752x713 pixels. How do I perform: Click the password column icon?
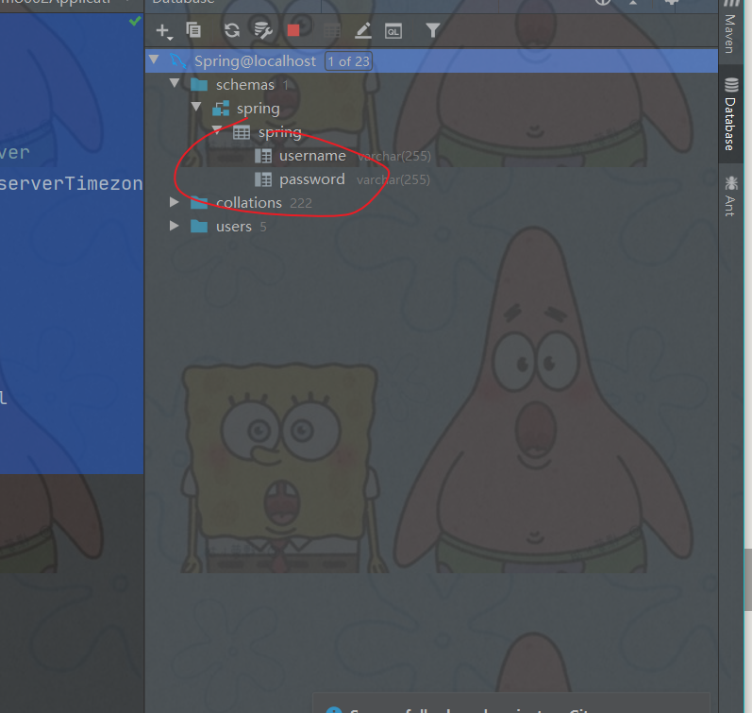coord(263,179)
